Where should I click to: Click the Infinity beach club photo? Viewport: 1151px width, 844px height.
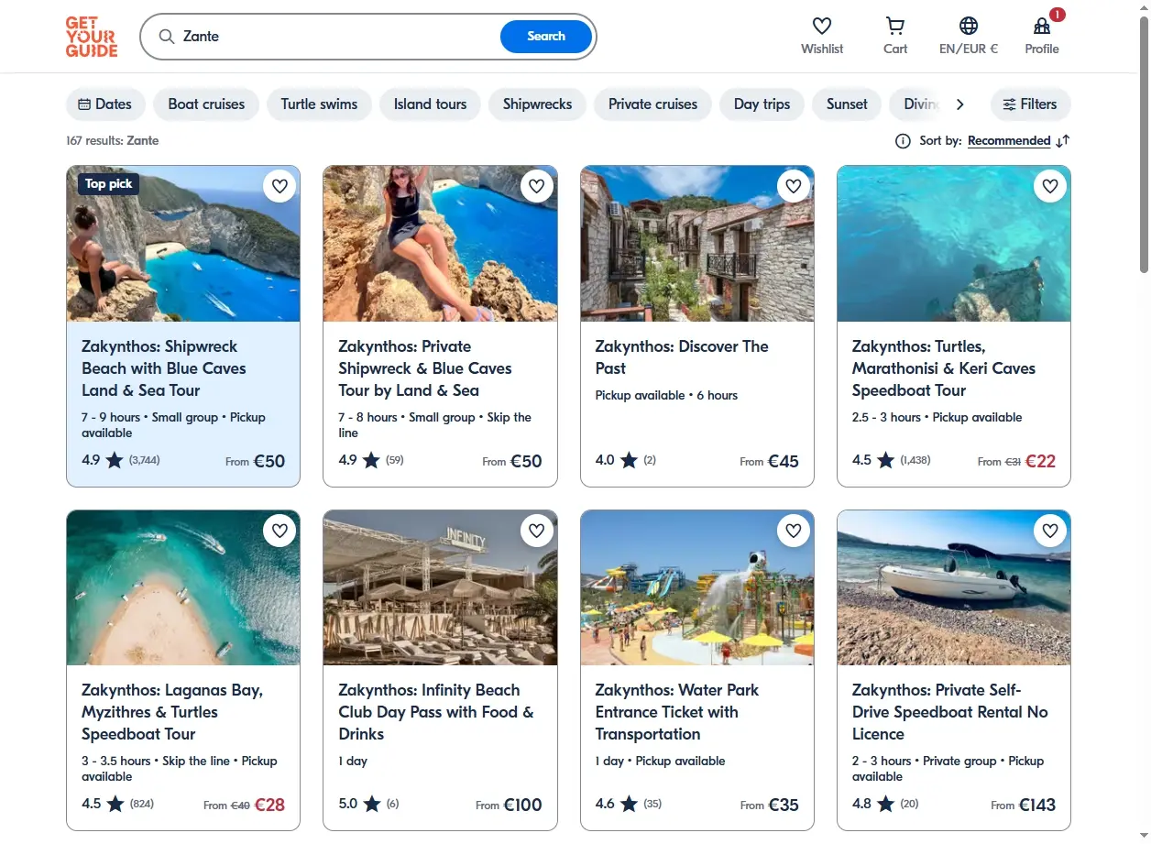(440, 587)
